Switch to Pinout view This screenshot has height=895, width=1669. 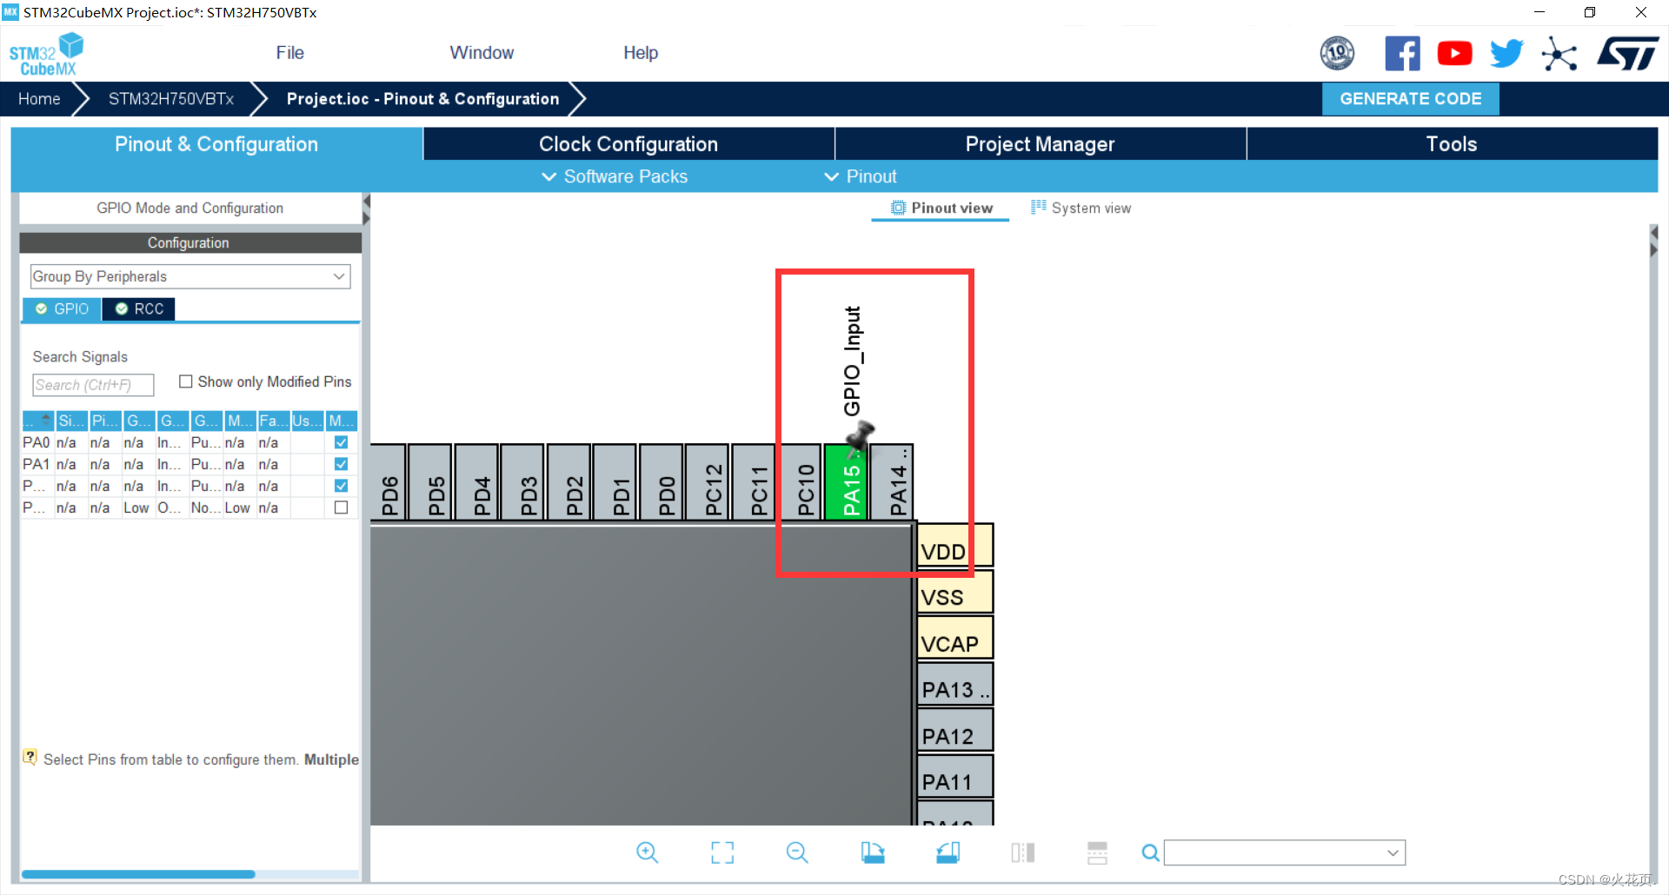click(941, 208)
